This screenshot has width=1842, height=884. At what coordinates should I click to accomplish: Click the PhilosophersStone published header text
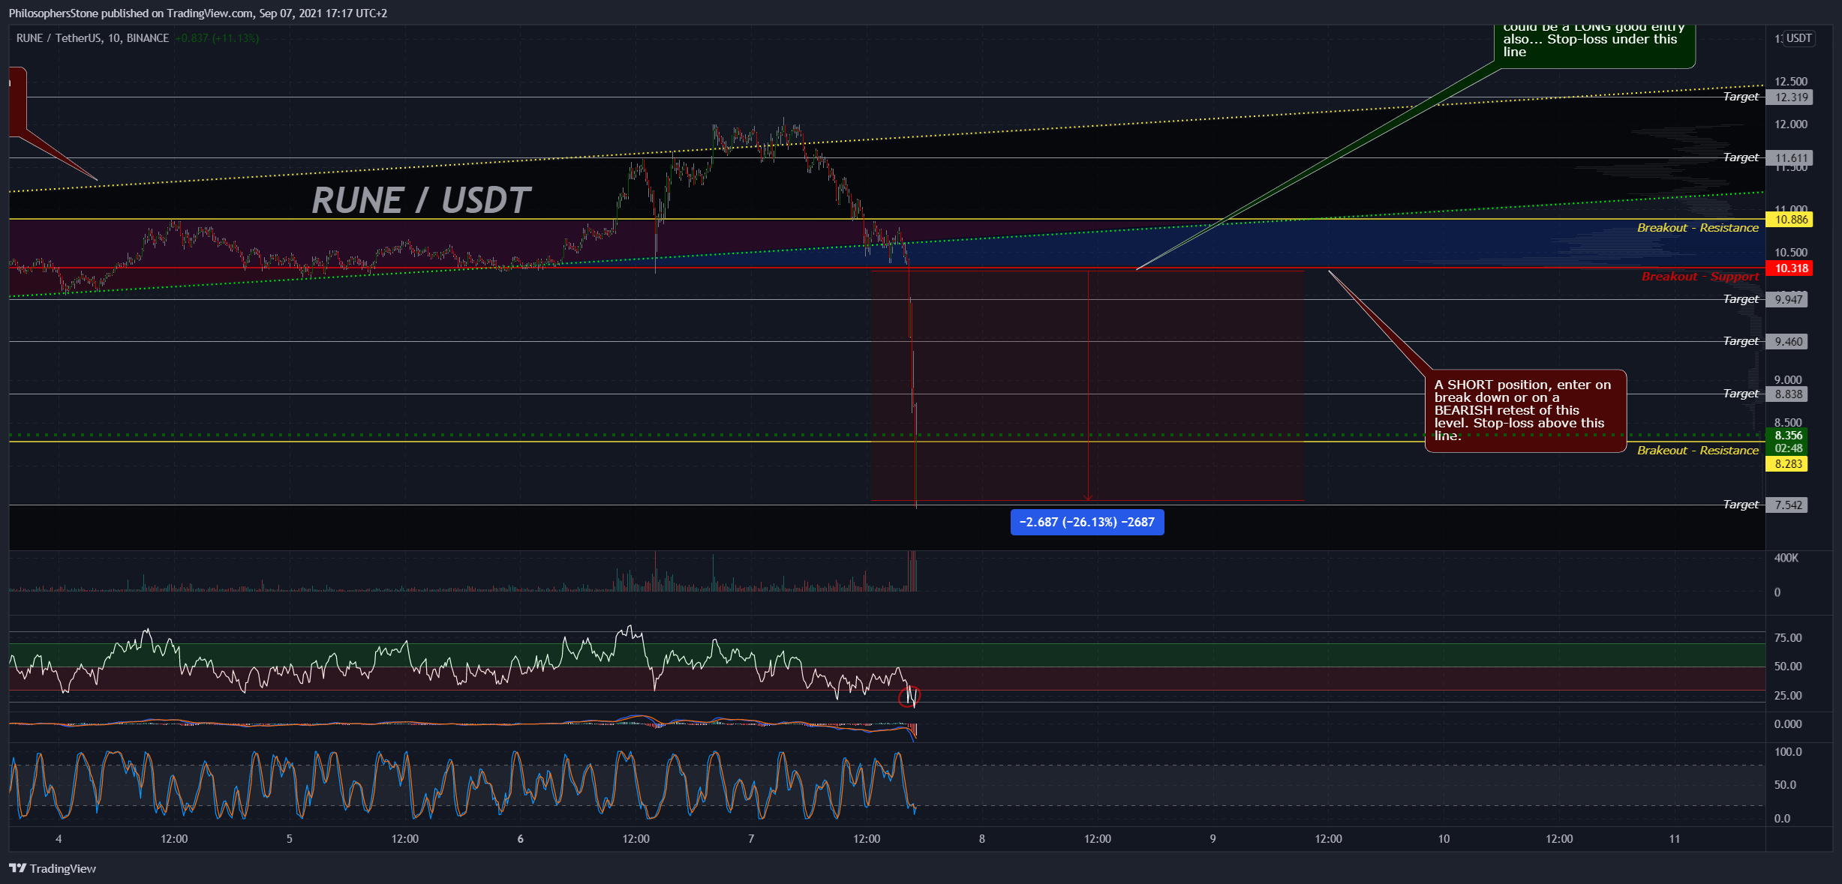[198, 13]
